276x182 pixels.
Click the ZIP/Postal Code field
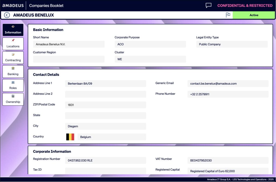[105, 105]
